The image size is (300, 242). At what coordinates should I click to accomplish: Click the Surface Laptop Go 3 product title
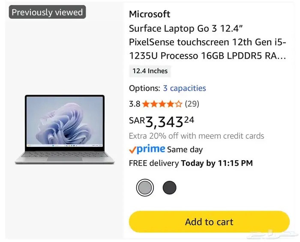point(207,42)
